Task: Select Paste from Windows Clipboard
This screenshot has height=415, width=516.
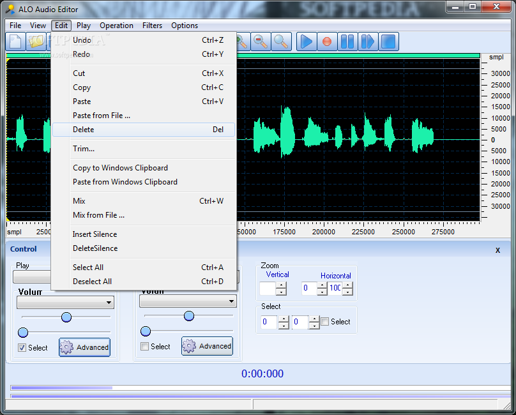Action: click(144, 182)
